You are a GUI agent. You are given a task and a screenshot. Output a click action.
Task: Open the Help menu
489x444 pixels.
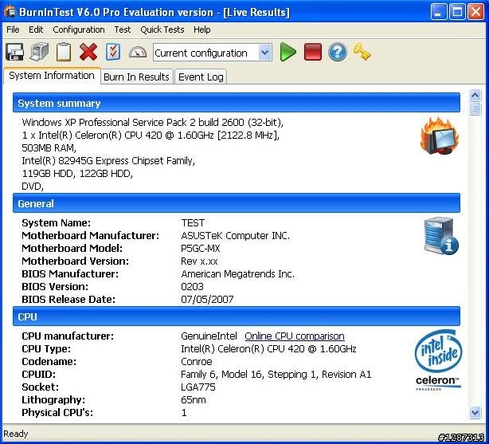[201, 29]
